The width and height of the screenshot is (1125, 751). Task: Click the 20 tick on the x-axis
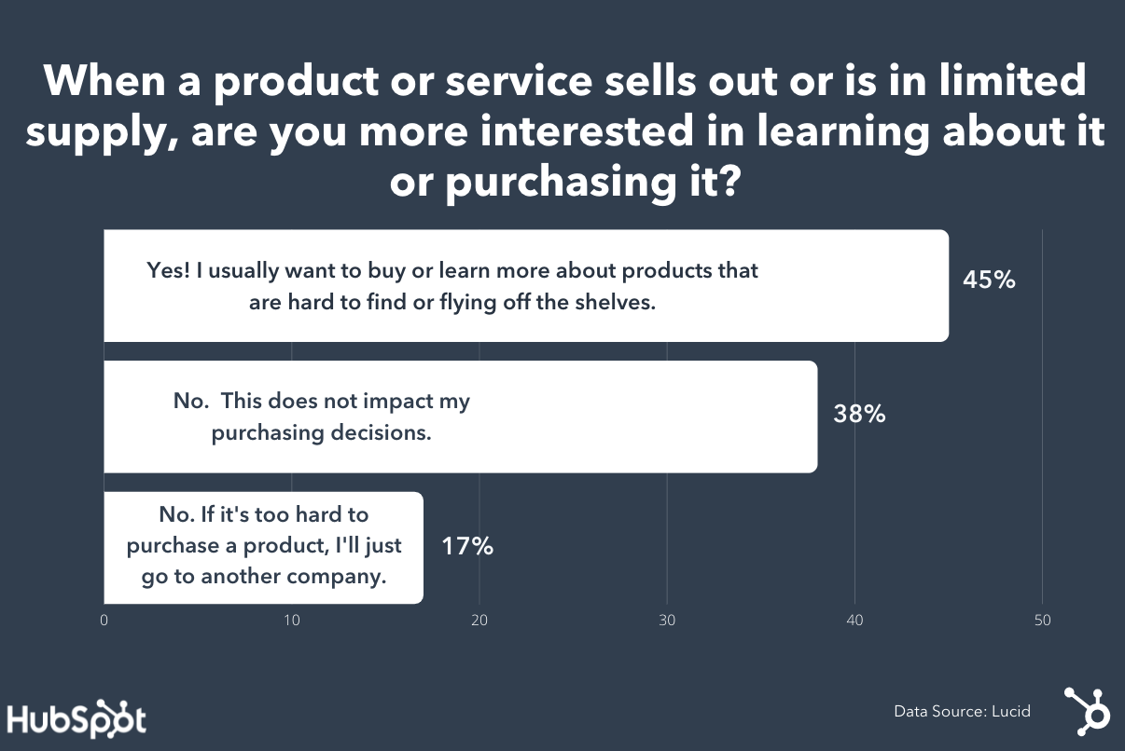coord(479,621)
